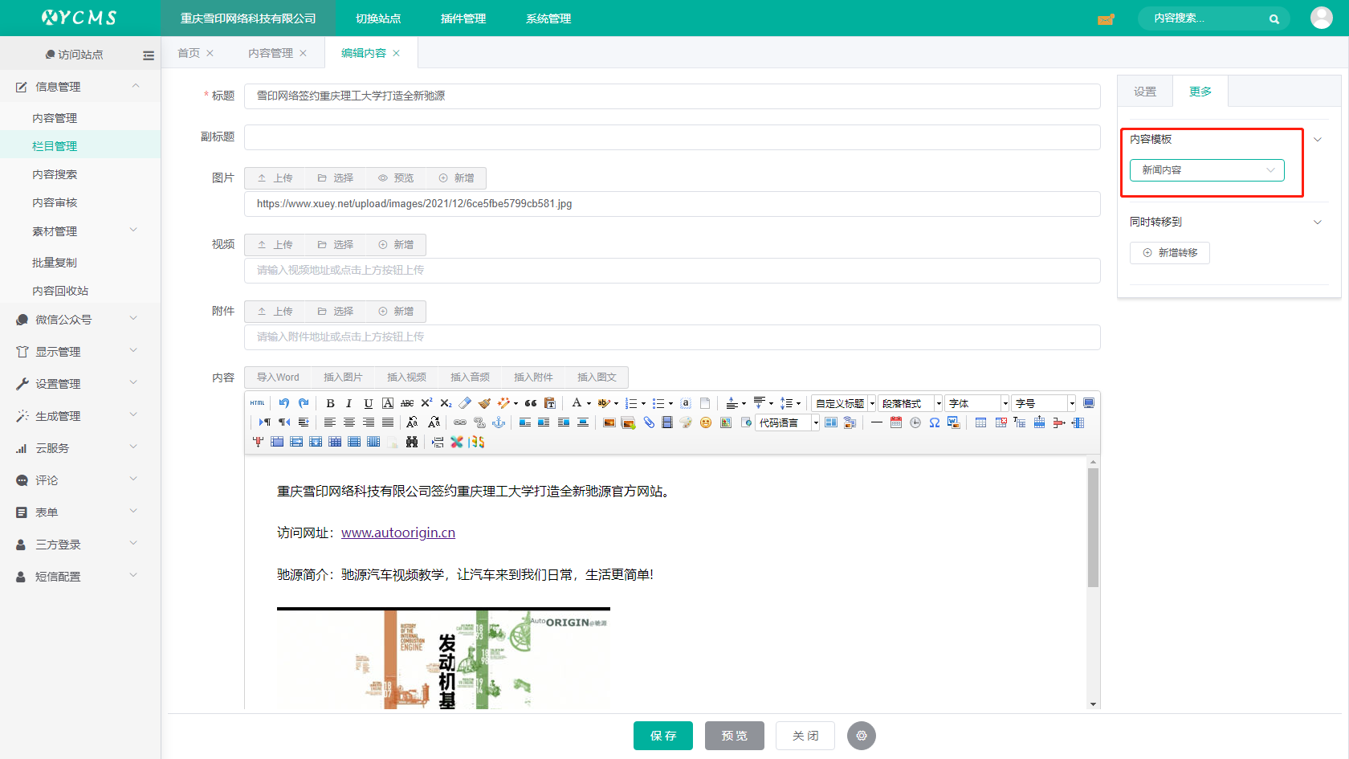
Task: Insert an anchor with the anchor icon
Action: point(499,422)
